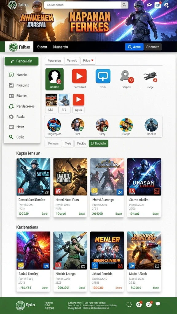The height and width of the screenshot is (314, 177).
Task: Open the 'Mamenan' navigation item
Action: point(61,47)
